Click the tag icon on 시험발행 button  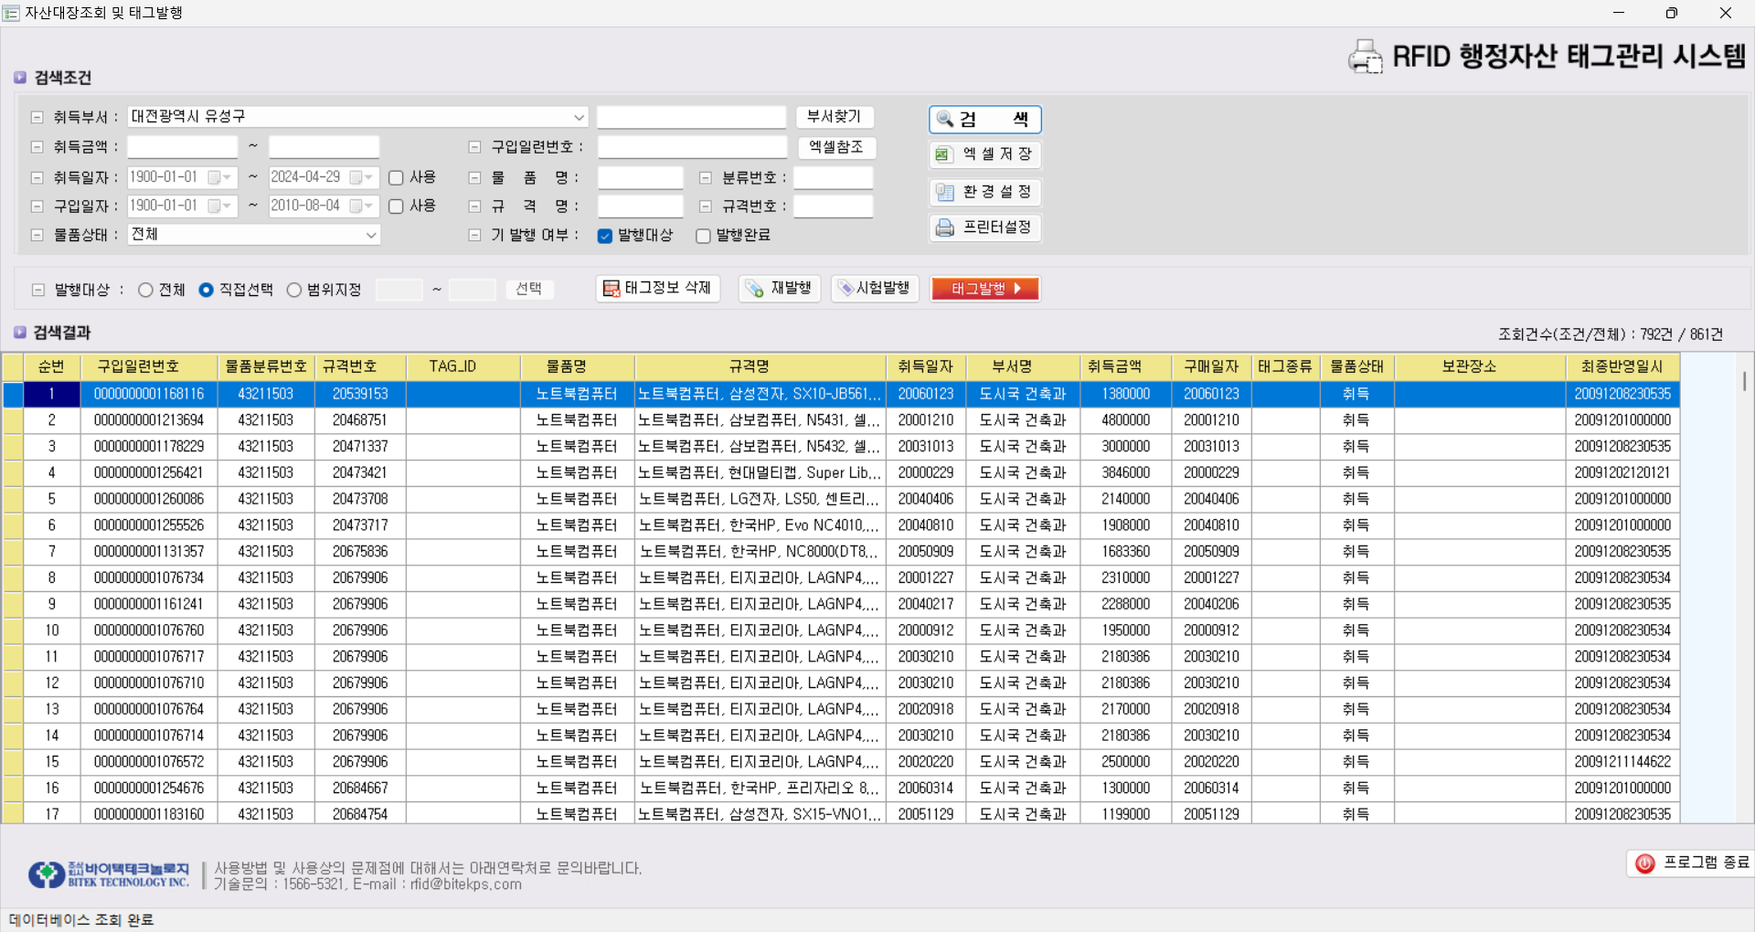pyautogui.click(x=846, y=289)
